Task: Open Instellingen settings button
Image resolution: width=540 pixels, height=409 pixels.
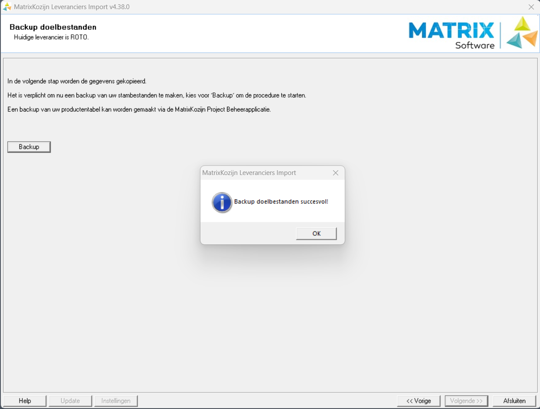Action: pos(116,401)
